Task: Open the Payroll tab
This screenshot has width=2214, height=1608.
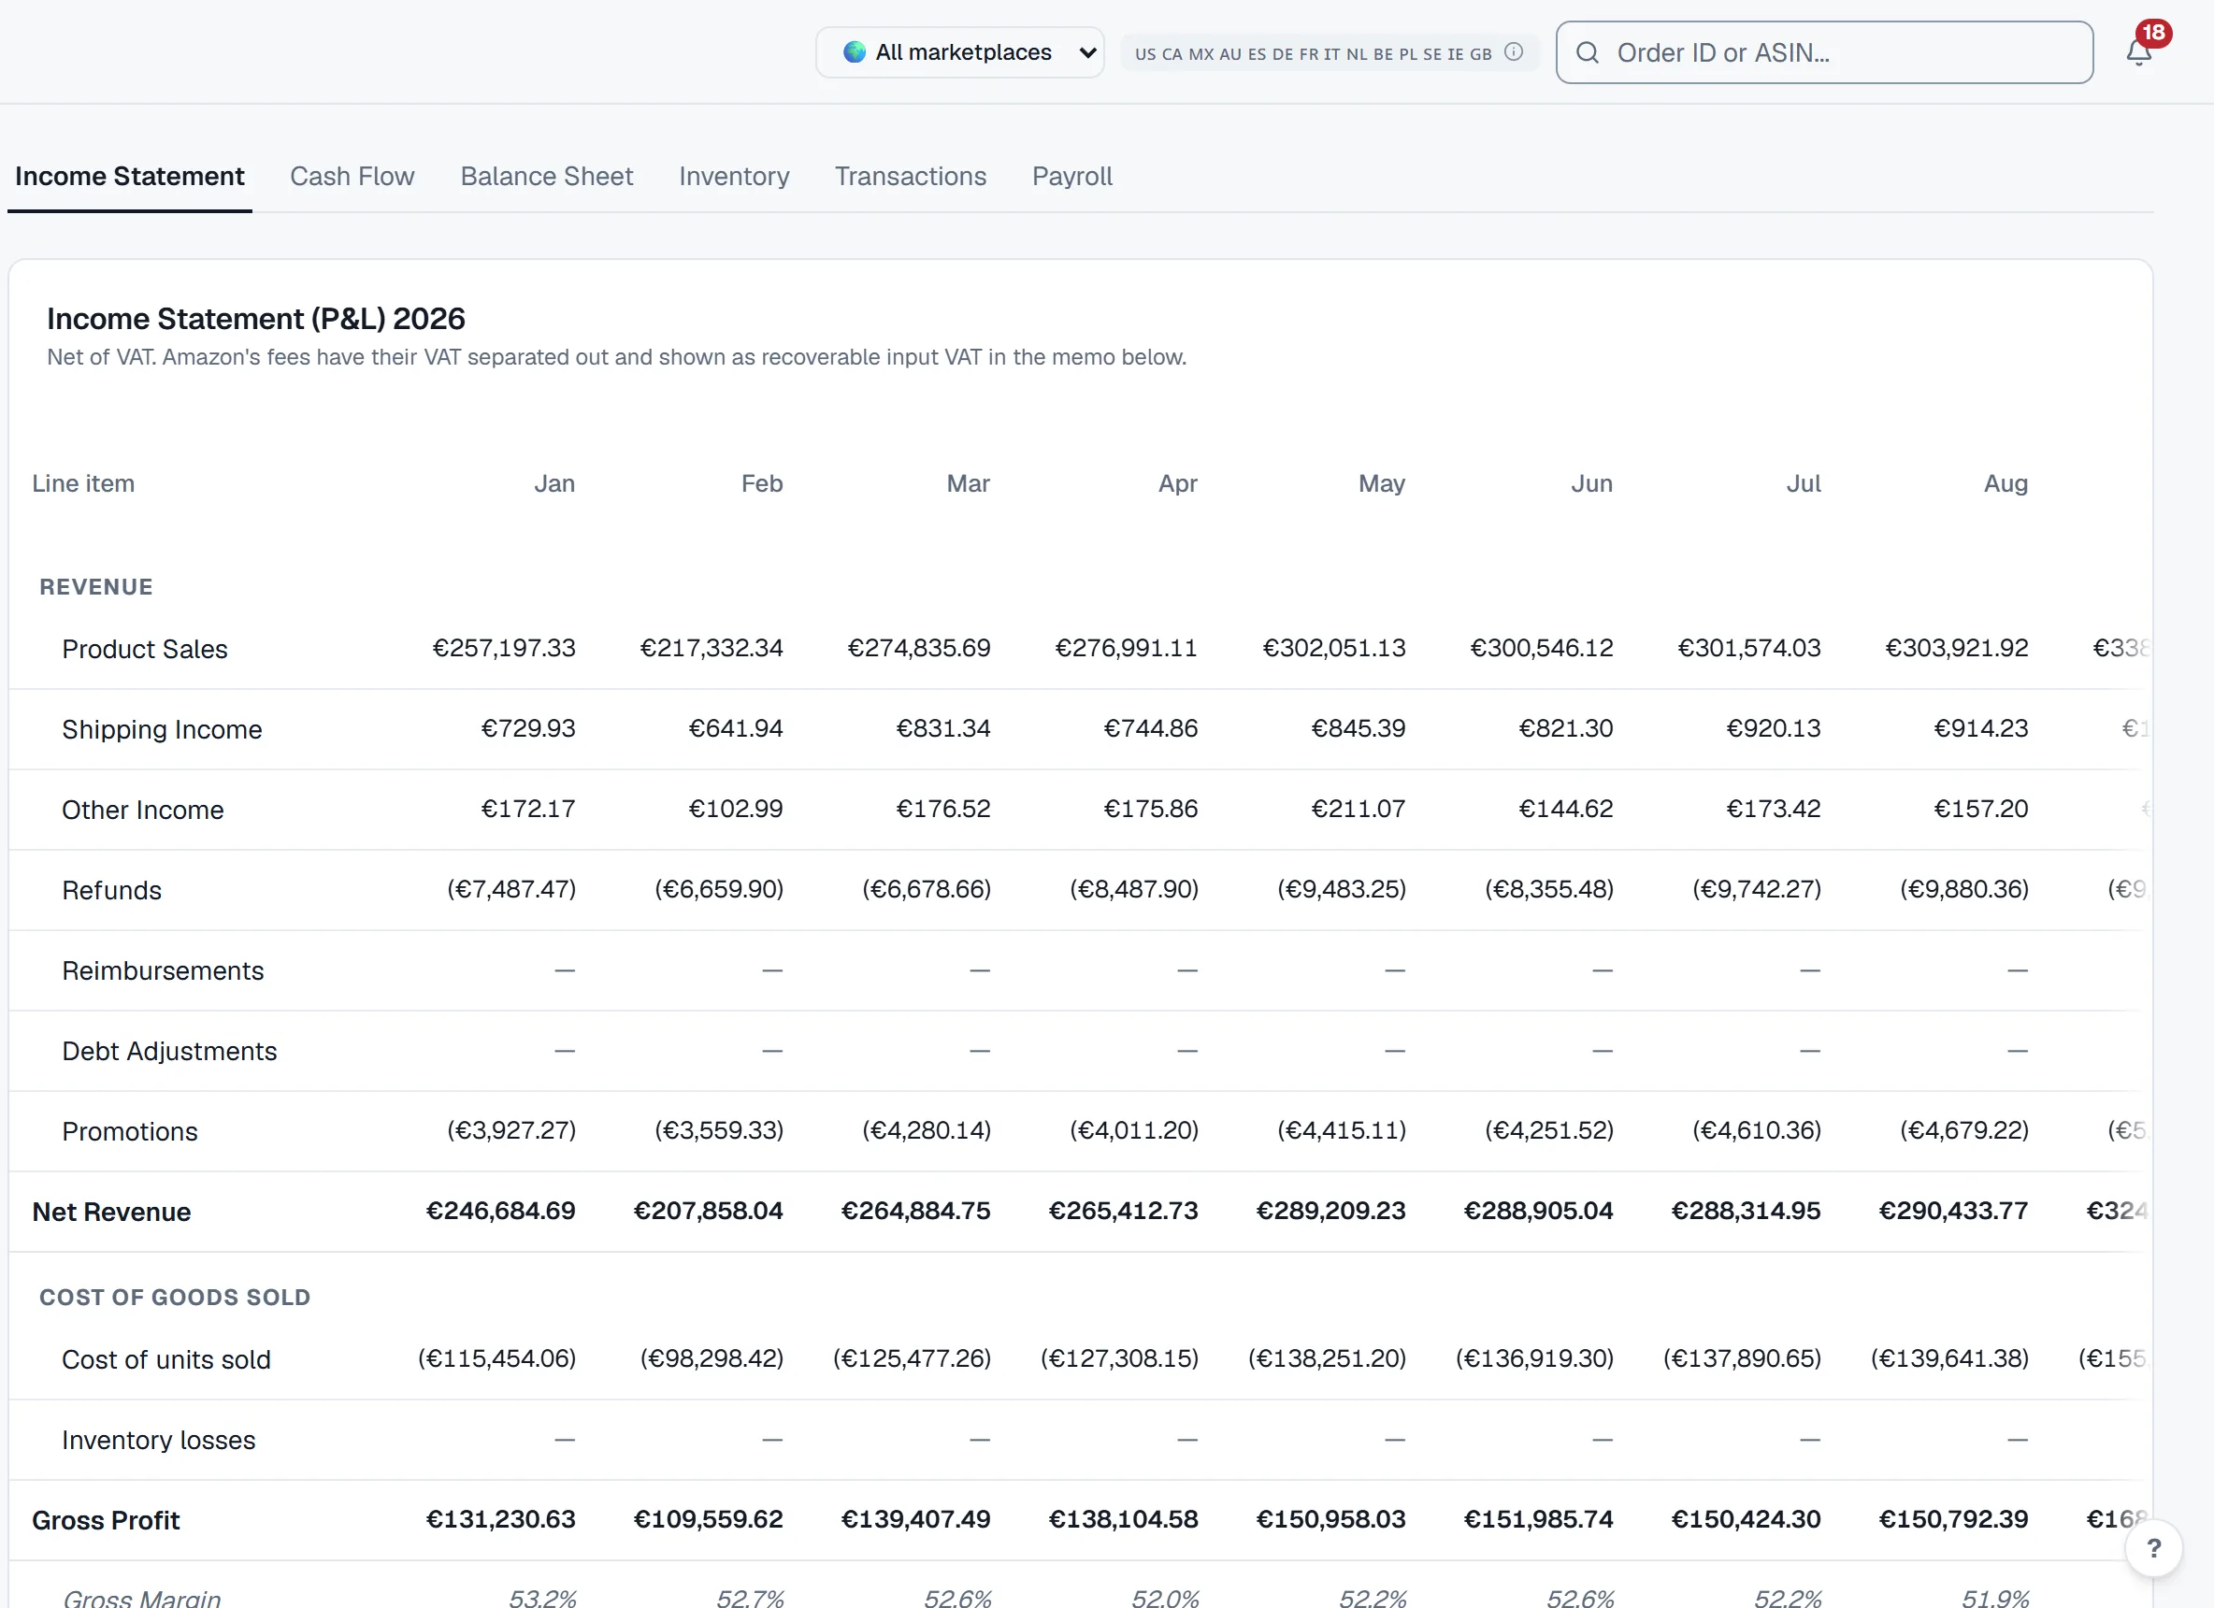Action: (1071, 176)
